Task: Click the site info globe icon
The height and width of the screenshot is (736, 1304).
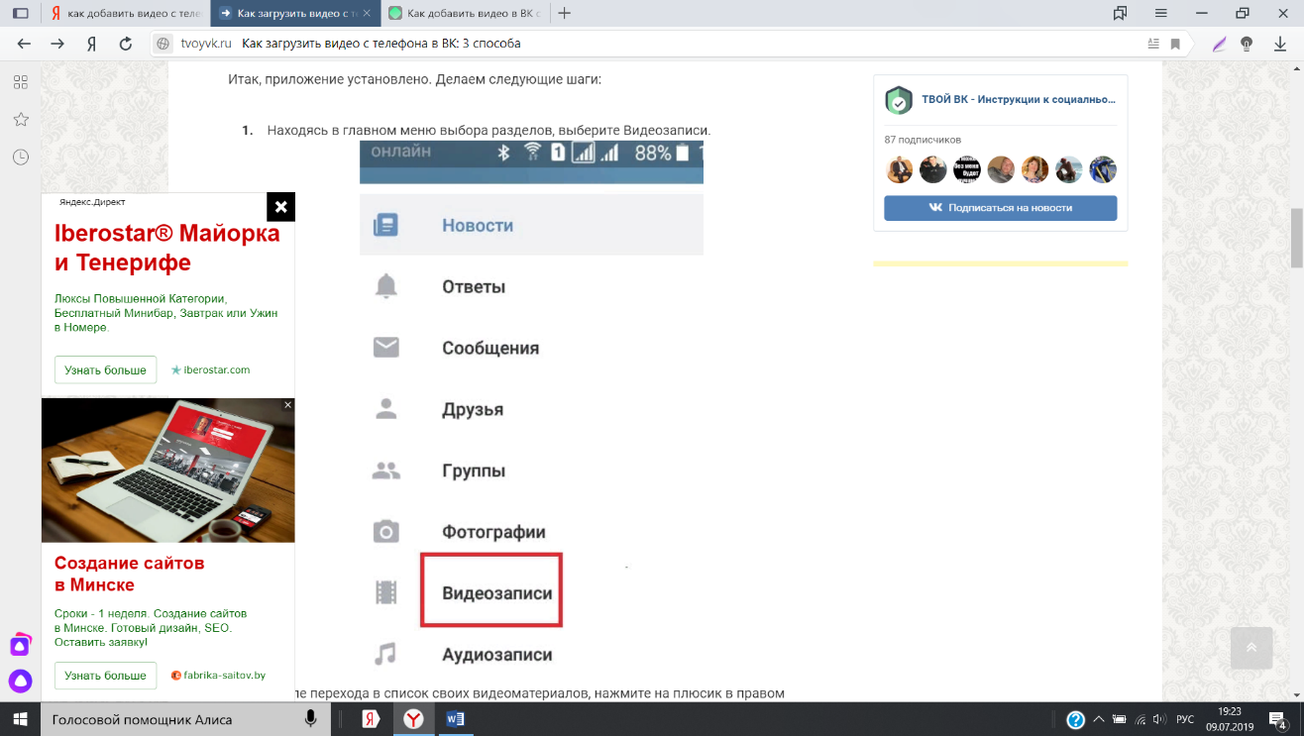Action: point(164,44)
